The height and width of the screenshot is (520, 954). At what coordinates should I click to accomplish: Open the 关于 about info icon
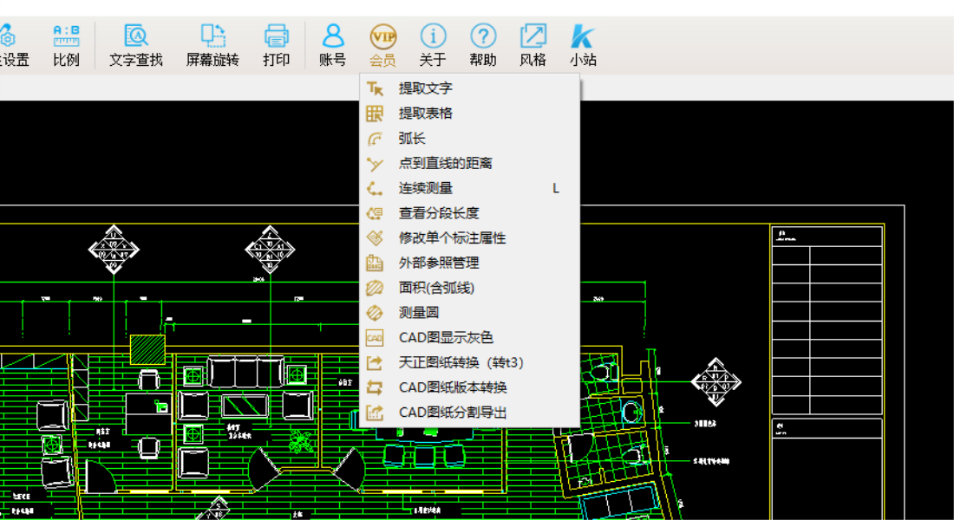pyautogui.click(x=433, y=36)
